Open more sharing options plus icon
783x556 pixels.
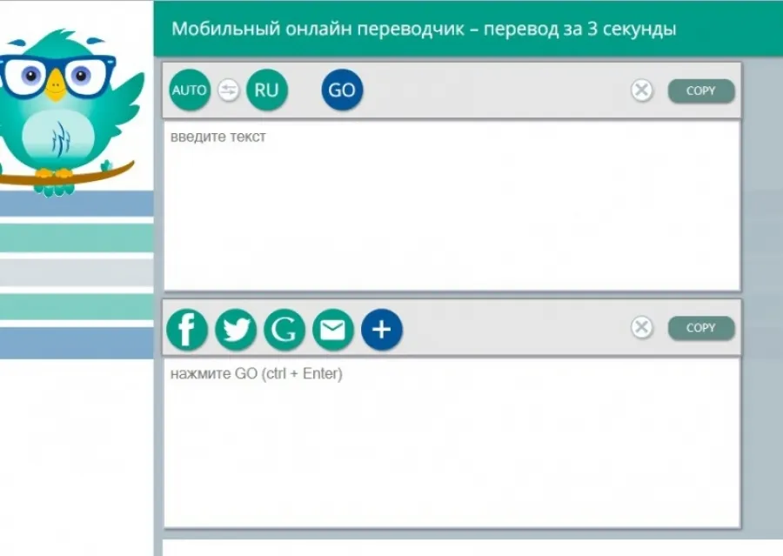382,329
